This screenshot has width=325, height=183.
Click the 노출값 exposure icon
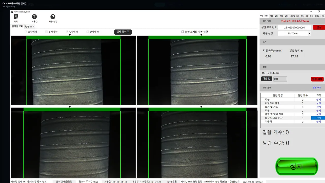[x=34, y=17]
